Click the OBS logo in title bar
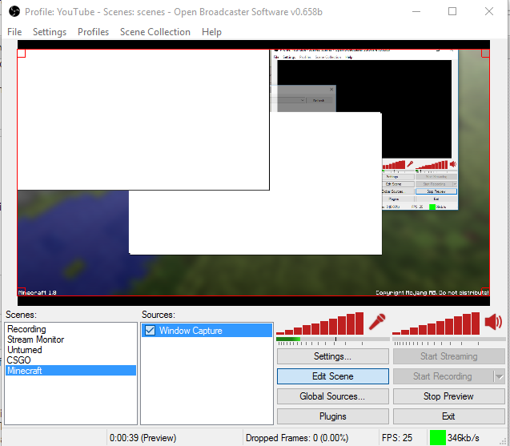This screenshot has width=510, height=446. pos(14,12)
